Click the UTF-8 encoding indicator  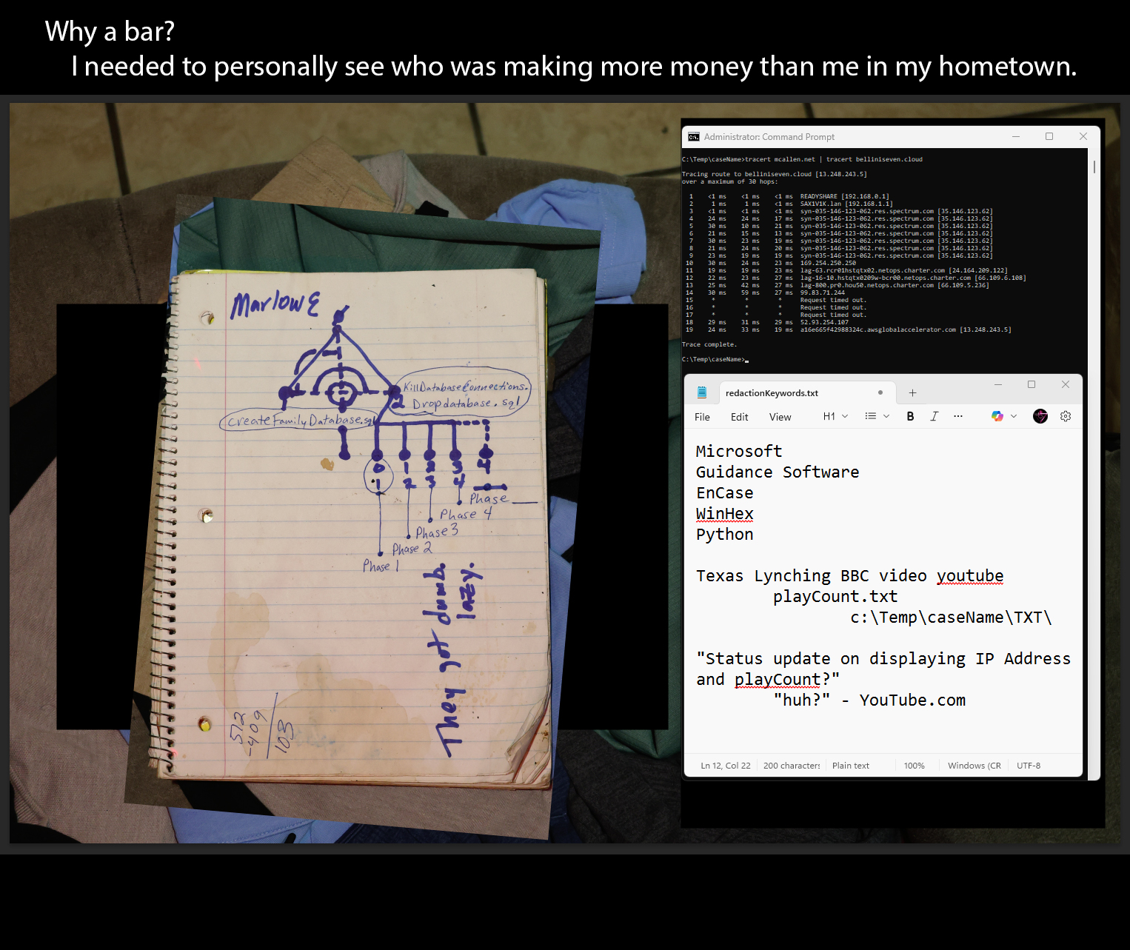[x=1028, y=766]
